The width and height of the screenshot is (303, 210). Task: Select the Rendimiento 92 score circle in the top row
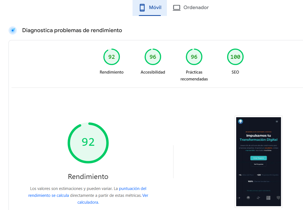coord(111,57)
